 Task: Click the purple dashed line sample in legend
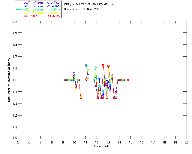point(19,3)
